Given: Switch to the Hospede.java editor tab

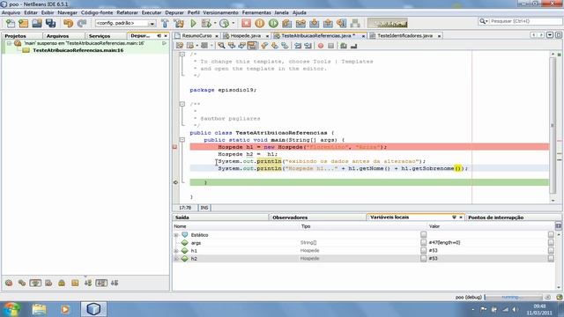Looking at the screenshot, I should [246, 35].
